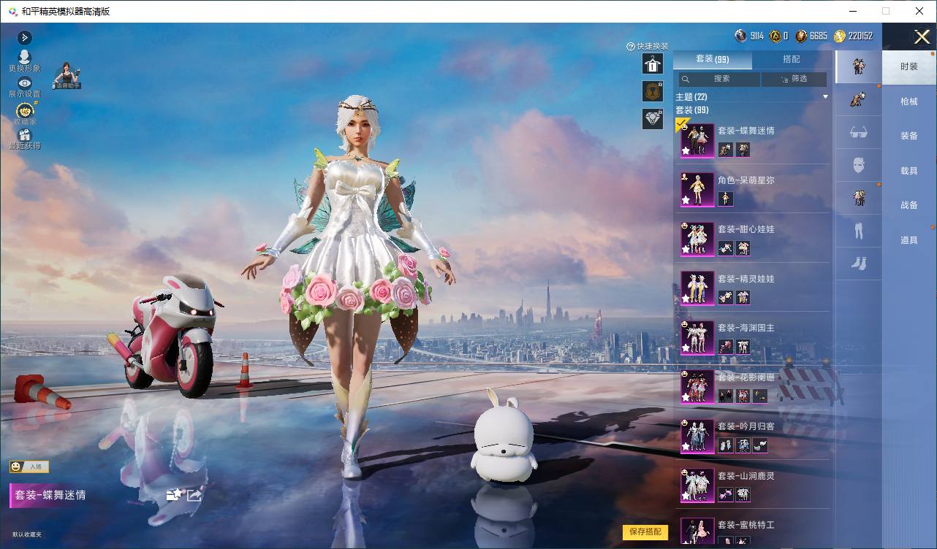Show help for 快捷换装
Screen dimensions: 937x549
tap(630, 47)
